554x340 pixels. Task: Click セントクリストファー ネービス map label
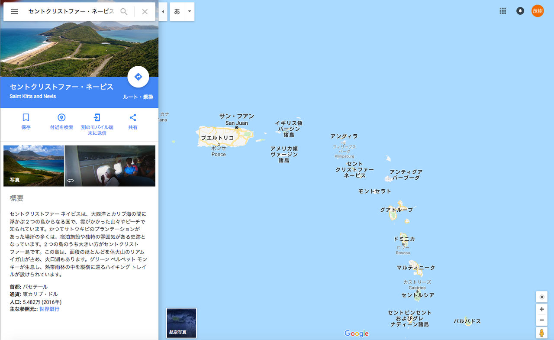pyautogui.click(x=355, y=170)
